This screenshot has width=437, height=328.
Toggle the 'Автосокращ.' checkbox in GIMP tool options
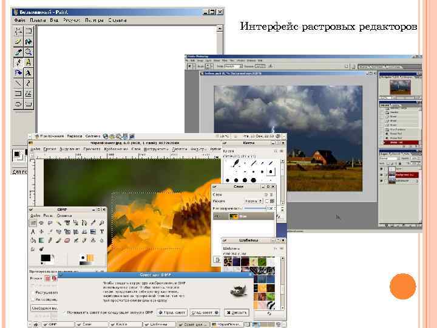pos(33,299)
